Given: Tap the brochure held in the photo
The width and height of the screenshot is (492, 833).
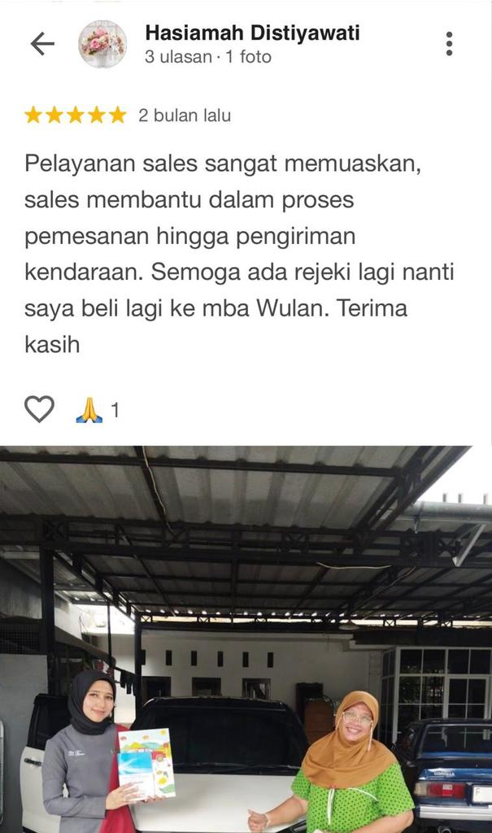Looking at the screenshot, I should (x=146, y=763).
